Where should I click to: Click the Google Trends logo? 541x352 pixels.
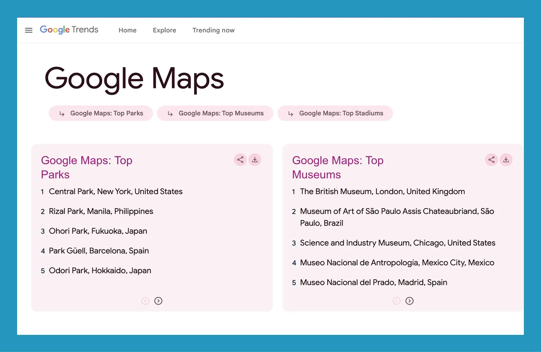tap(69, 30)
